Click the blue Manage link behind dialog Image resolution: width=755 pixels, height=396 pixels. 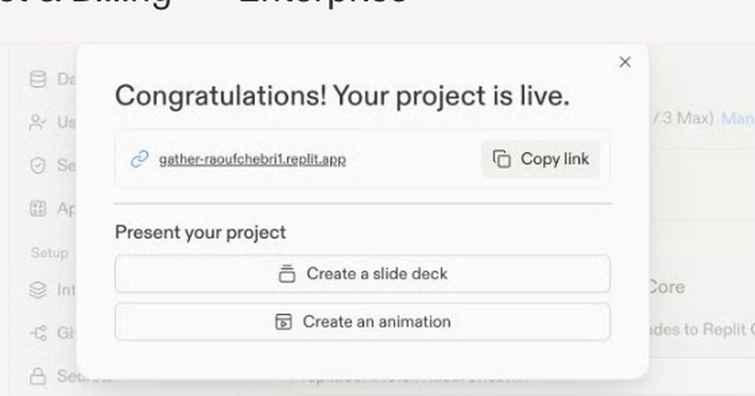point(738,118)
